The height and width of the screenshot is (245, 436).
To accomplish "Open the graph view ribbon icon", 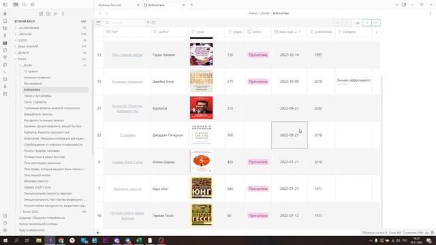I will 5,57.
